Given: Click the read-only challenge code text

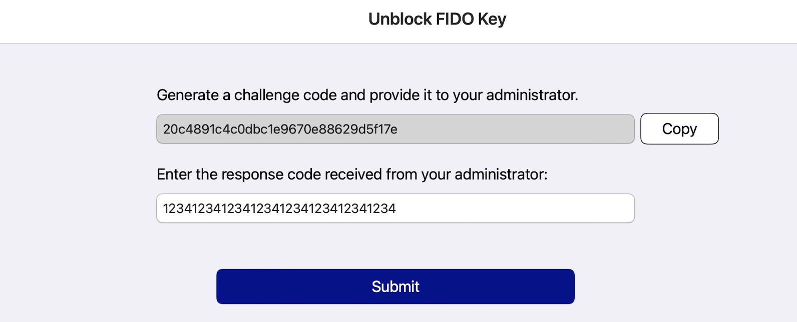Looking at the screenshot, I should pos(280,129).
